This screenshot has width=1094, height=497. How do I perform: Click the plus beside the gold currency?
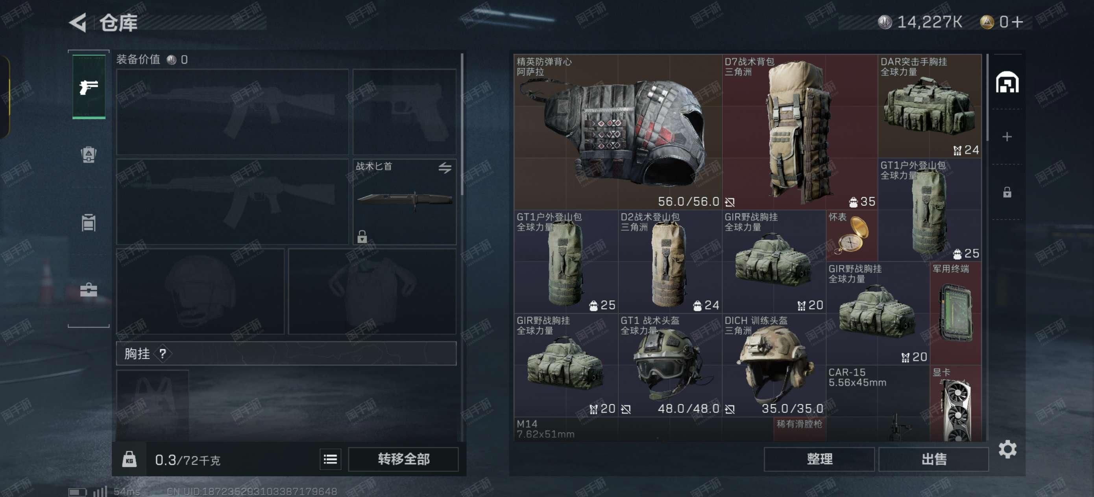click(1018, 22)
